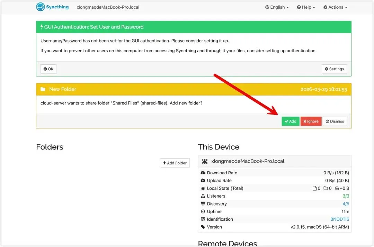Expand the xiongmaodeMacBook-Pro.local device panel
The width and height of the screenshot is (374, 247).
pos(274,161)
